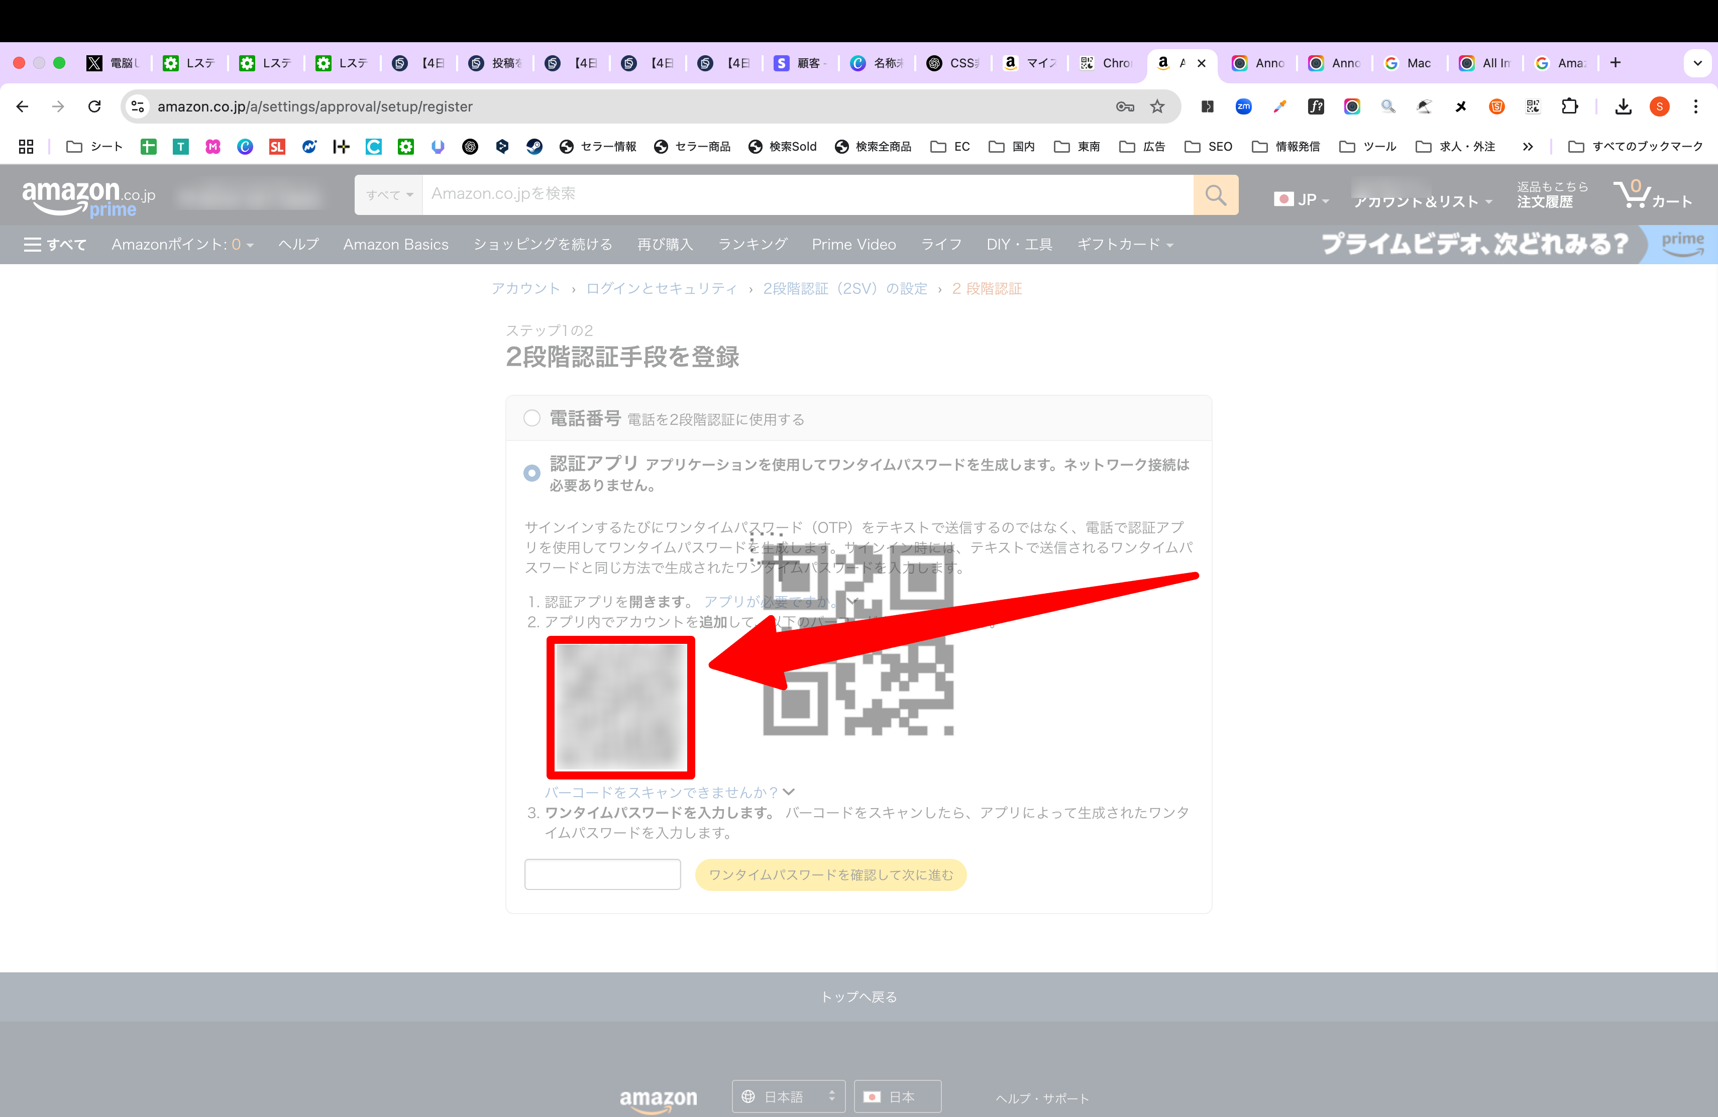Click the f? font extension icon
1718x1117 pixels.
coord(1316,107)
